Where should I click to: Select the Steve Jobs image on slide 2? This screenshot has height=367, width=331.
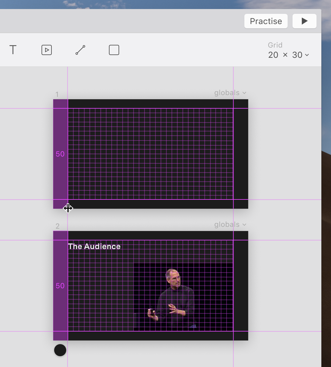coord(183,297)
